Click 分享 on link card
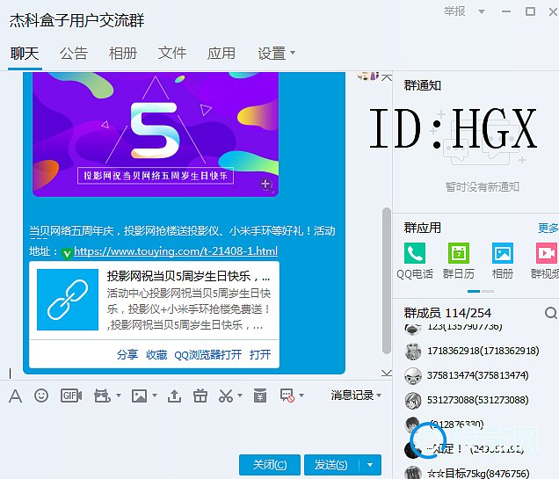The height and width of the screenshot is (479, 559). pos(127,355)
